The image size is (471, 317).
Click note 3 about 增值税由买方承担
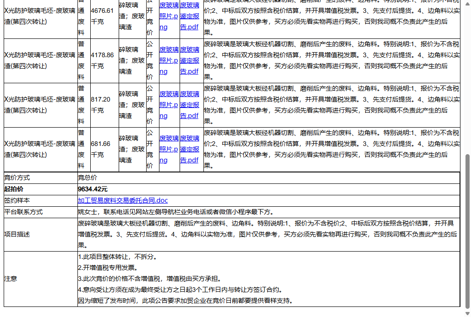(150, 279)
